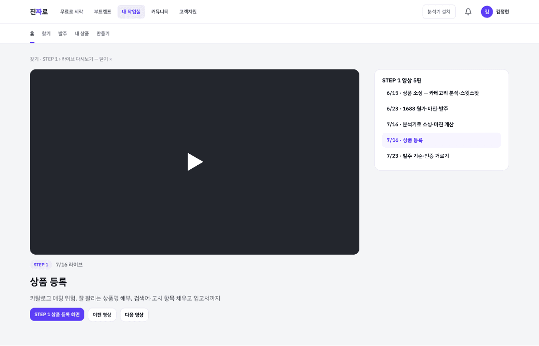Open 7/23 발주 기준·인증 거르기 video

[441, 156]
